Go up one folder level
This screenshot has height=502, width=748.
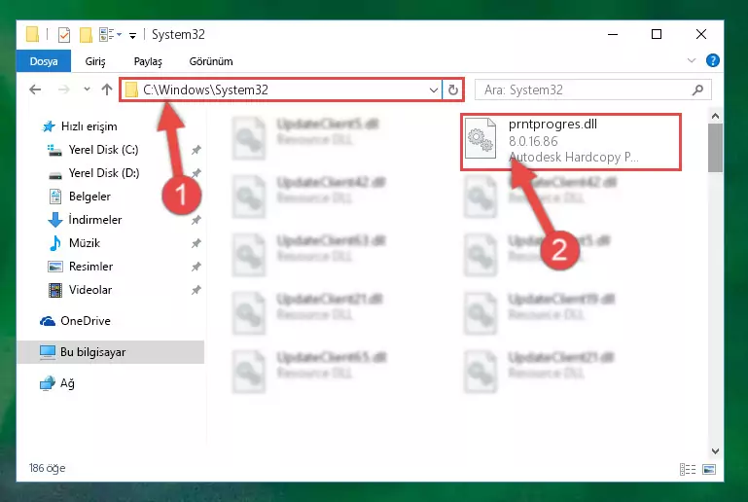pyautogui.click(x=107, y=90)
